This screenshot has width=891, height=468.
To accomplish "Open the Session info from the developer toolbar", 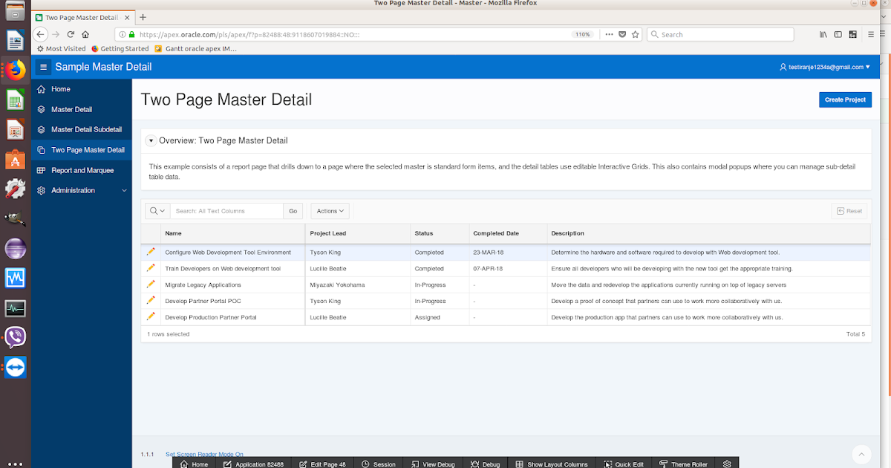I will (x=379, y=464).
